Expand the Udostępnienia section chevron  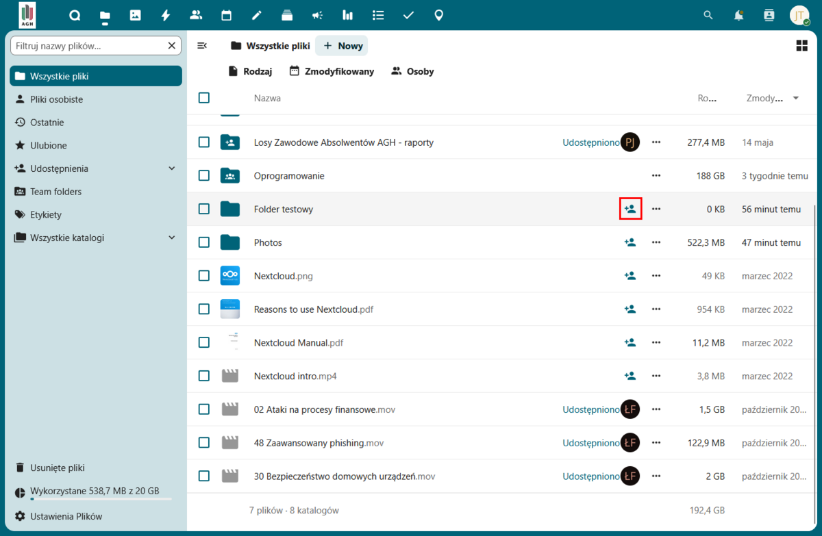172,168
